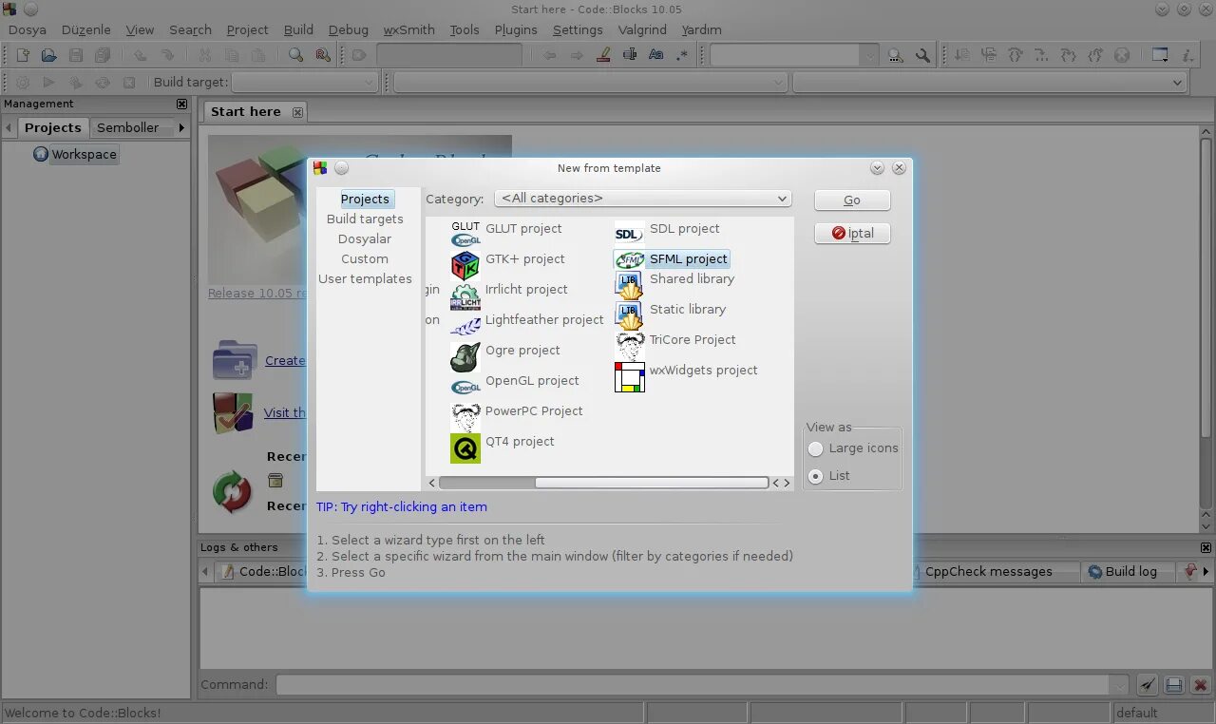Click the debugger information toolbar icon
The image size is (1216, 724).
pyautogui.click(x=1187, y=55)
